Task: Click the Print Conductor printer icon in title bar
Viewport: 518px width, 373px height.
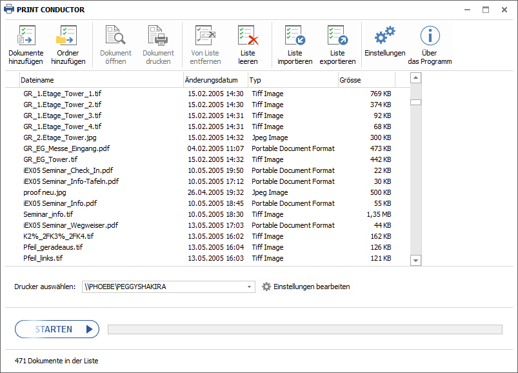Action: point(9,9)
